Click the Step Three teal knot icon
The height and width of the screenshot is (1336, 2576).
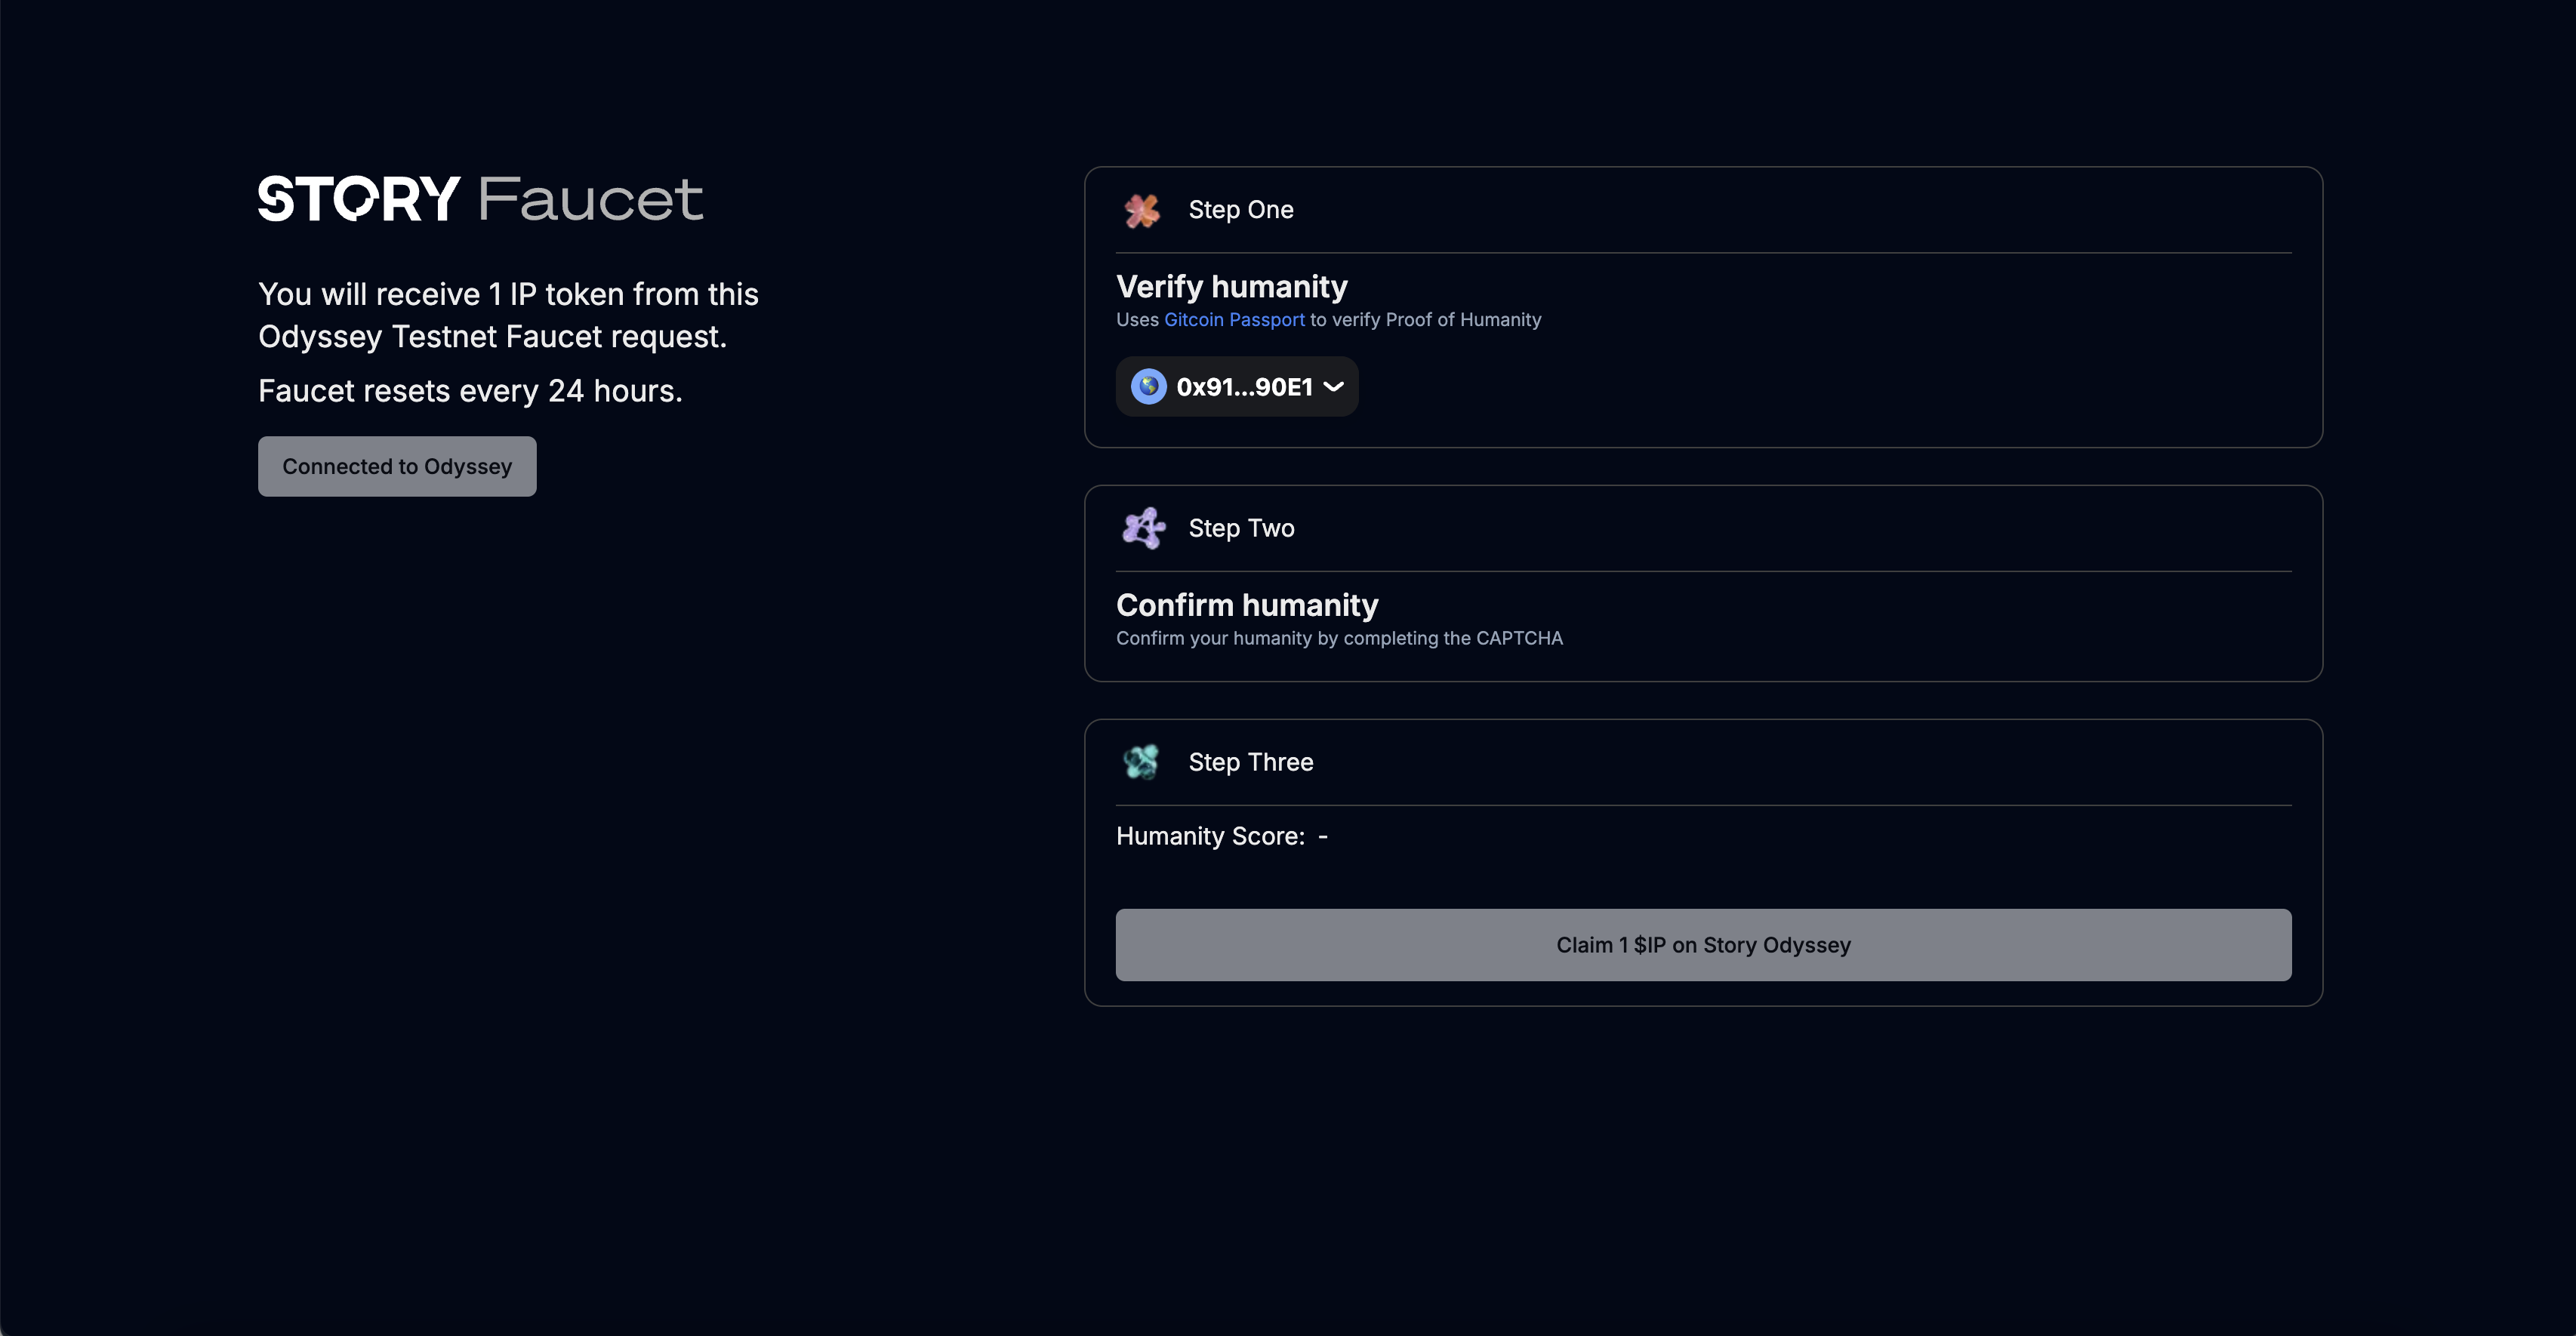[x=1141, y=762]
